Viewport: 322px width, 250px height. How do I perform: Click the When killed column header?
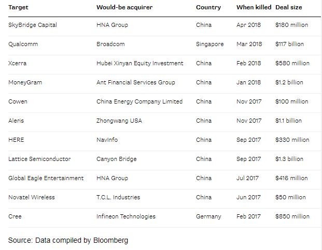click(x=254, y=7)
